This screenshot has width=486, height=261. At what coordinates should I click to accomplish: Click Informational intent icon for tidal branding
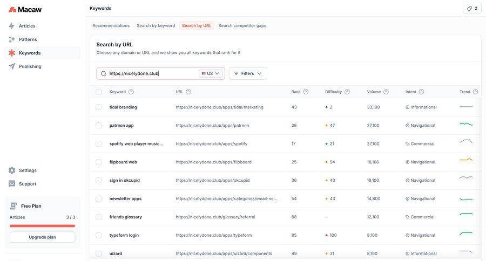(407, 107)
